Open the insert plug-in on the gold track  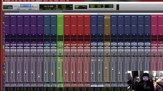coord(107,18)
